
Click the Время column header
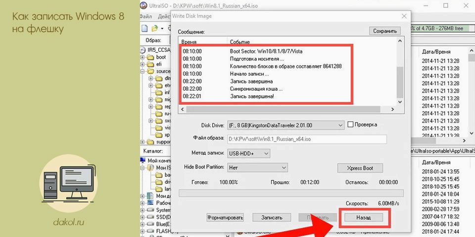tap(189, 41)
